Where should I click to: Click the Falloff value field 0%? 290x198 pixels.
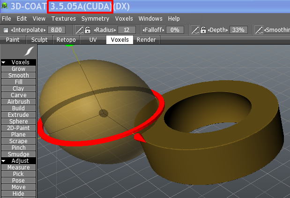175,30
